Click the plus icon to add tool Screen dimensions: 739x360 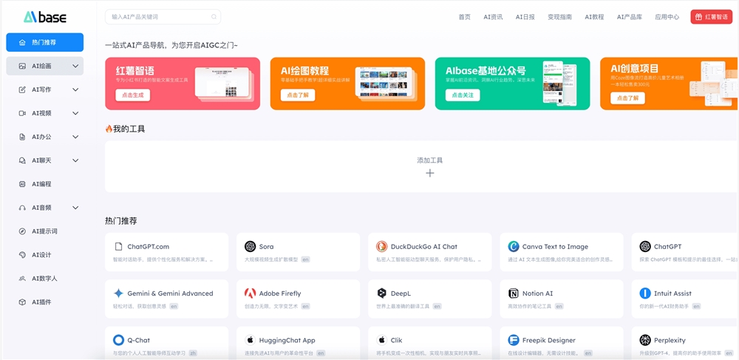(x=429, y=173)
